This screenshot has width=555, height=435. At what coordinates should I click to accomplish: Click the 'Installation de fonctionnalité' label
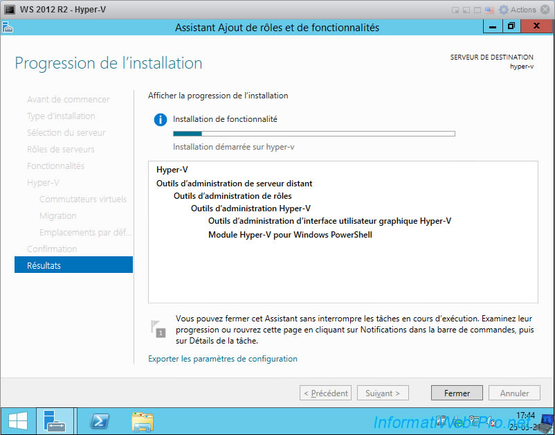tap(225, 119)
